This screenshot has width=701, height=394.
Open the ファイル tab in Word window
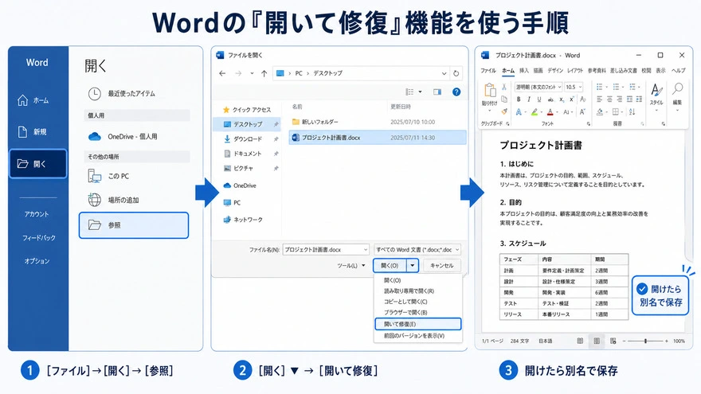coord(488,71)
